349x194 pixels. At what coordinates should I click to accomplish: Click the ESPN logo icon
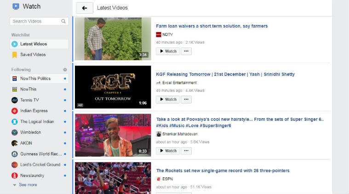tap(159, 179)
